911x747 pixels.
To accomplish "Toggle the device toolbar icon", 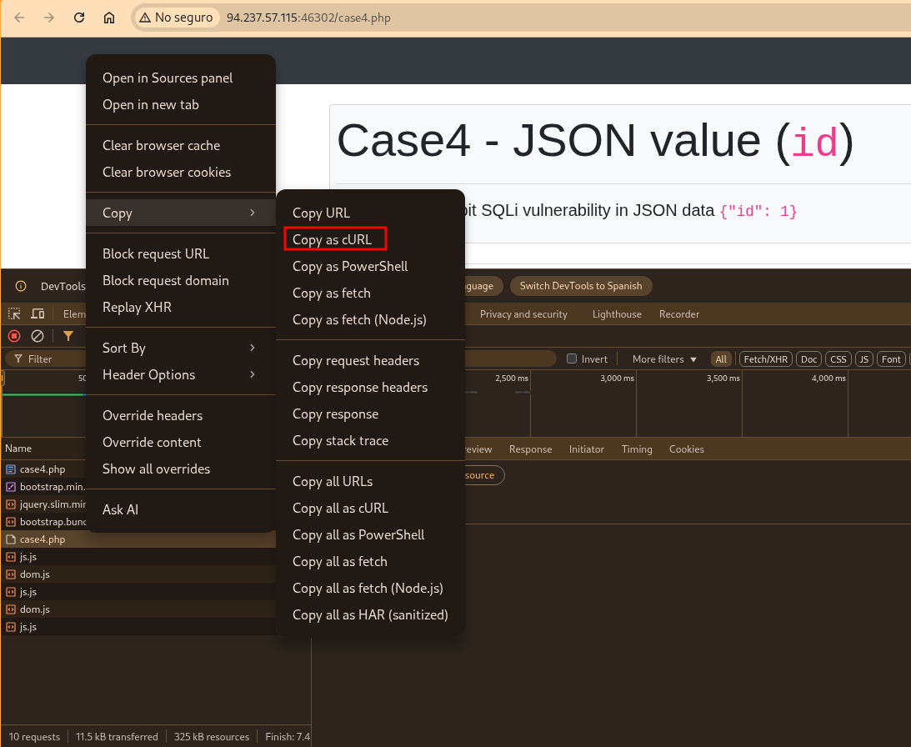I will [x=38, y=314].
